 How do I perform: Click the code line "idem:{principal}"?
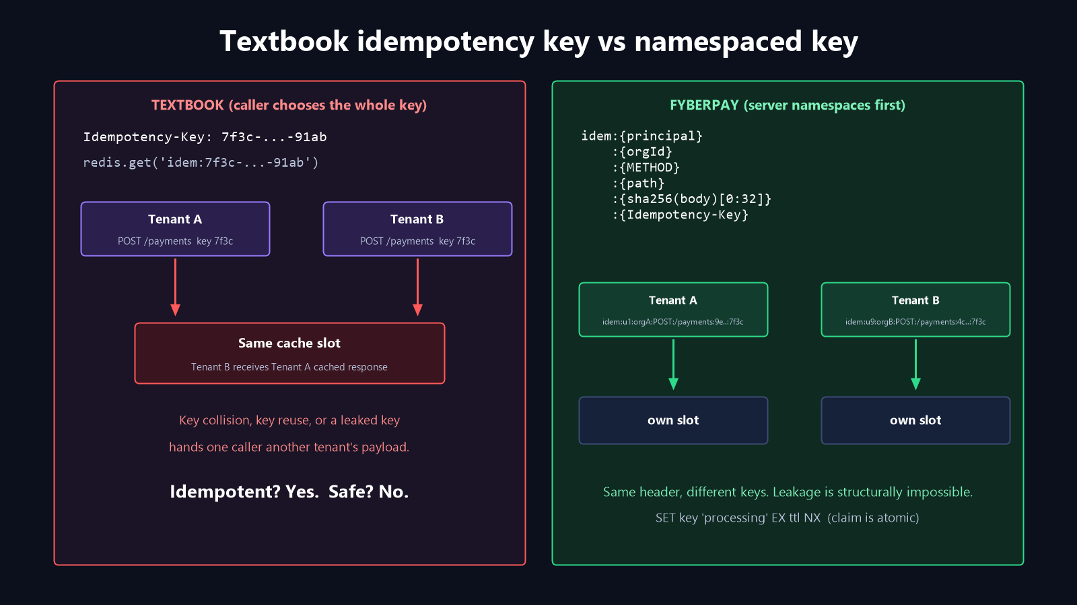(642, 136)
